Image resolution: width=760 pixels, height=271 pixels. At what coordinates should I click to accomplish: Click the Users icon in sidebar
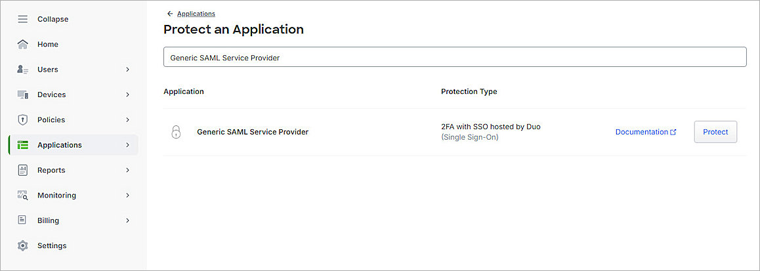click(23, 70)
